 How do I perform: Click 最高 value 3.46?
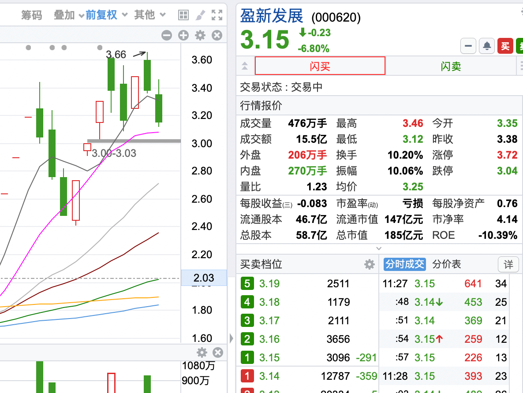tap(413, 123)
